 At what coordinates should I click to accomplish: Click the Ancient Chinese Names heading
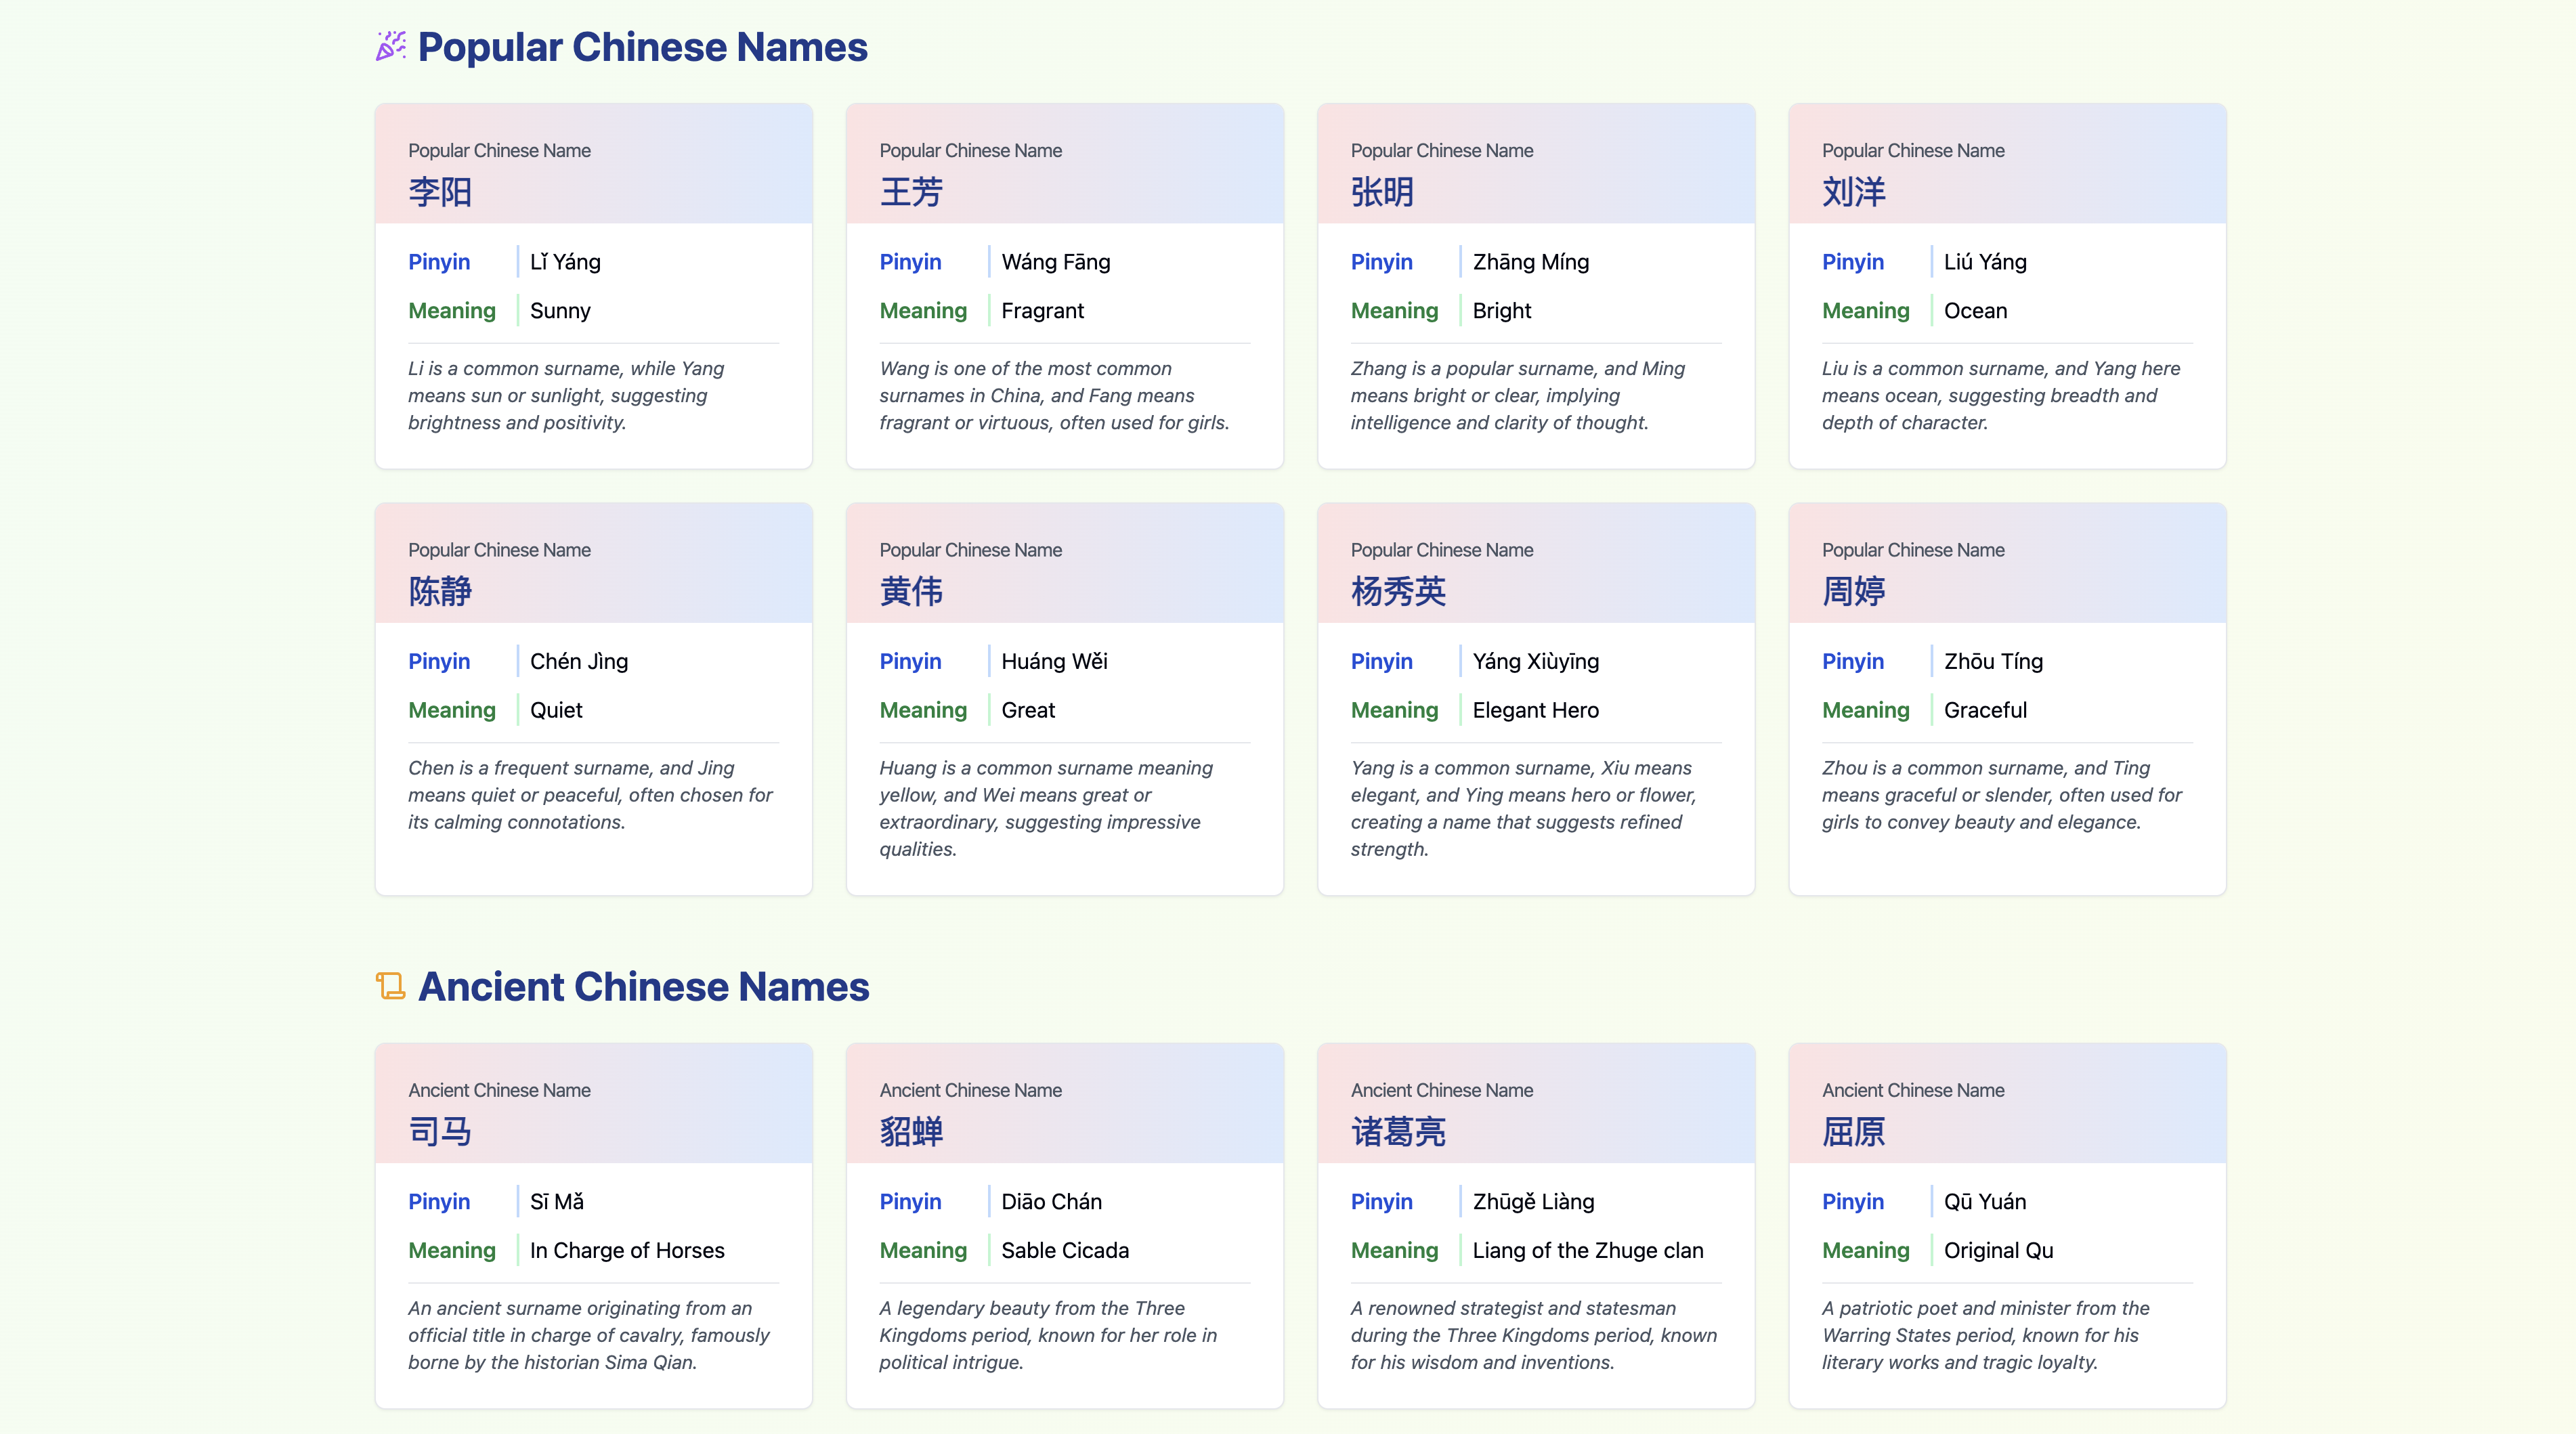coord(643,987)
